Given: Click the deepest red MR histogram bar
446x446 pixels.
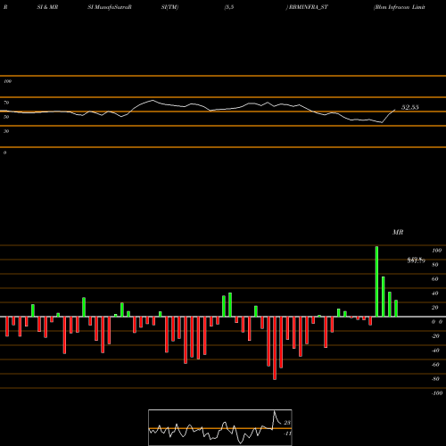Looking at the screenshot, I should pos(275,348).
